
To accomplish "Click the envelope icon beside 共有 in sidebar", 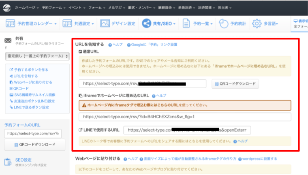I will point(8,40).
